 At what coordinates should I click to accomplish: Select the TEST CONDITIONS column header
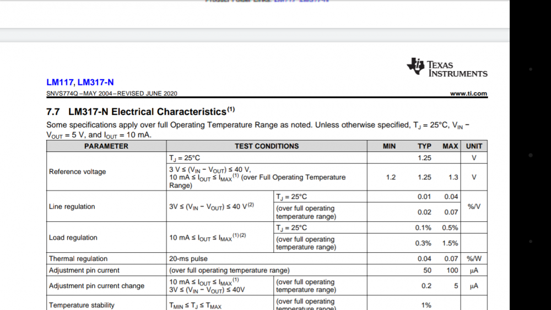point(267,146)
